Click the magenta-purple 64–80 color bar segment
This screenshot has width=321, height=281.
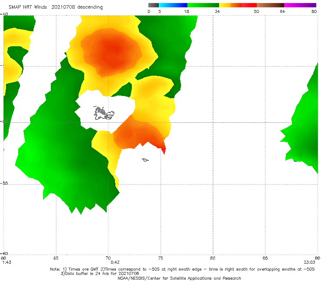[x=300, y=5]
